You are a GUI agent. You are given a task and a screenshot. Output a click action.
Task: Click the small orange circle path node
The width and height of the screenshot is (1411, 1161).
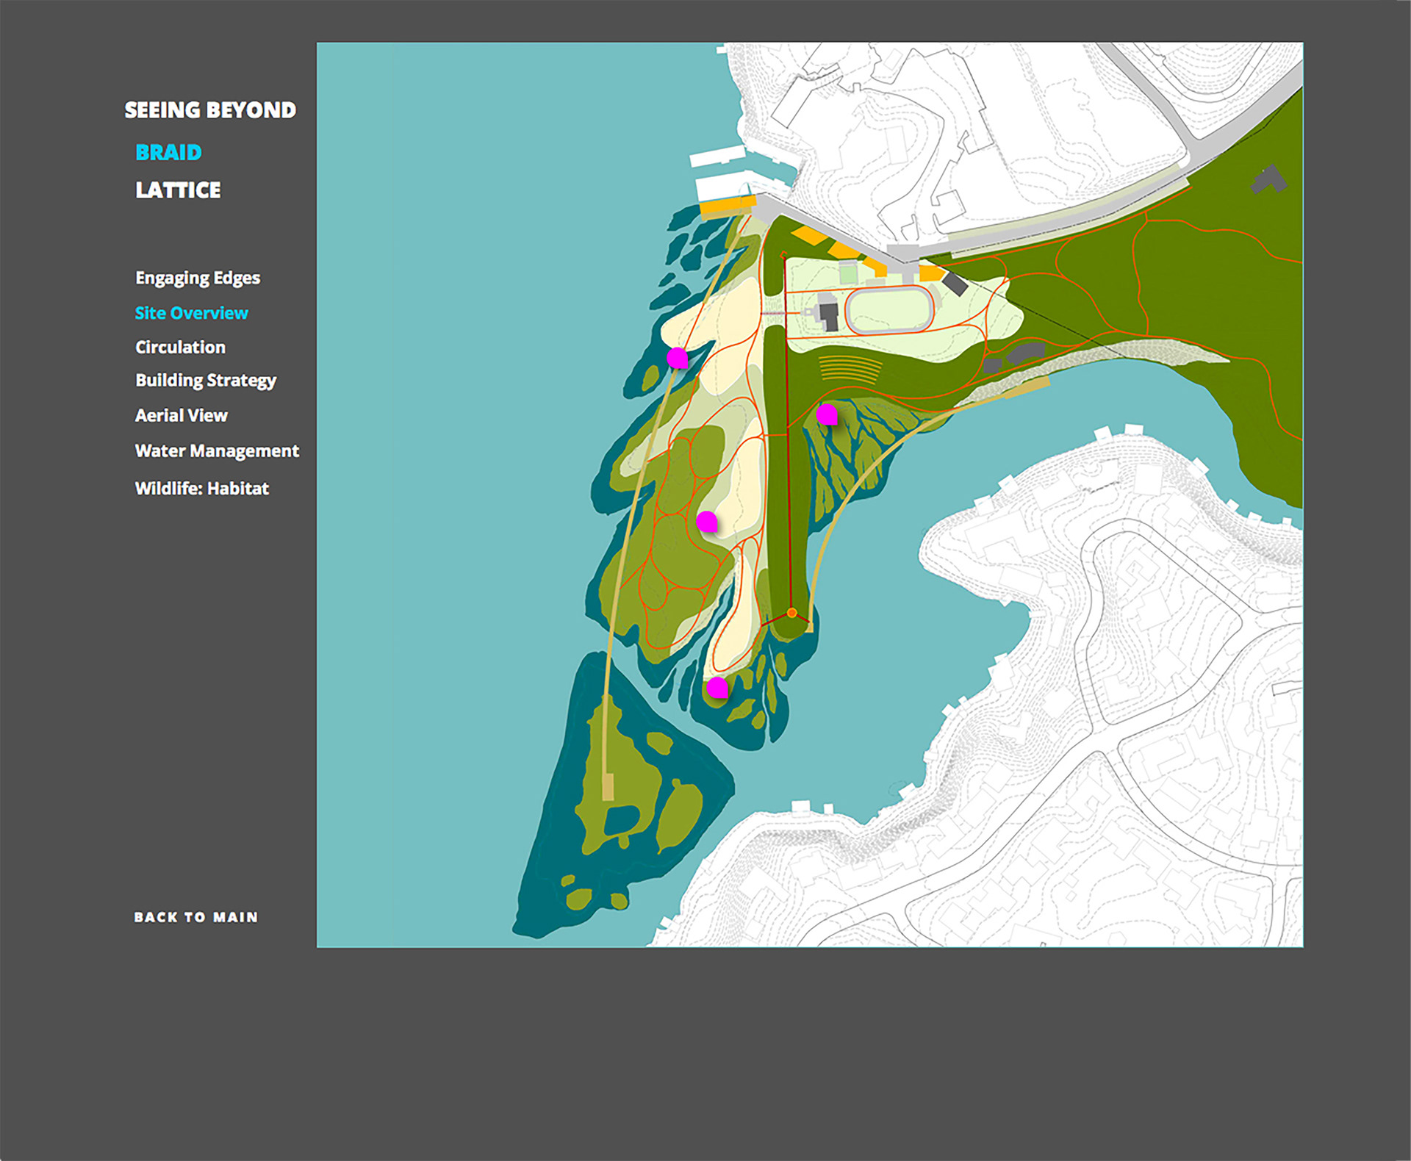pos(791,612)
